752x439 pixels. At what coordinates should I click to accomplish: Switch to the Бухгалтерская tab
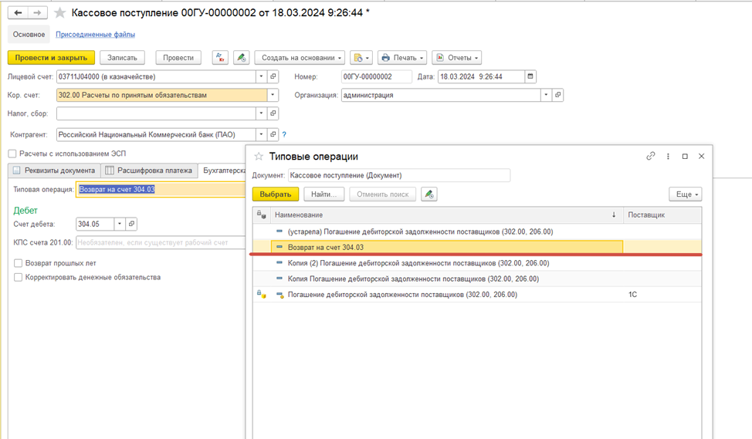222,171
